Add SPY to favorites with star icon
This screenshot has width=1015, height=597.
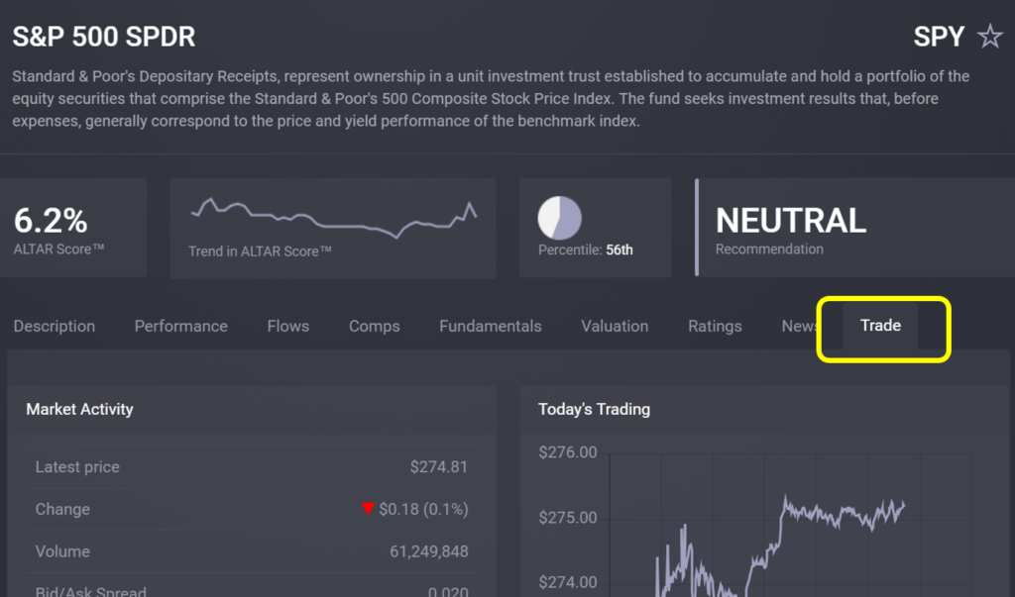click(990, 37)
